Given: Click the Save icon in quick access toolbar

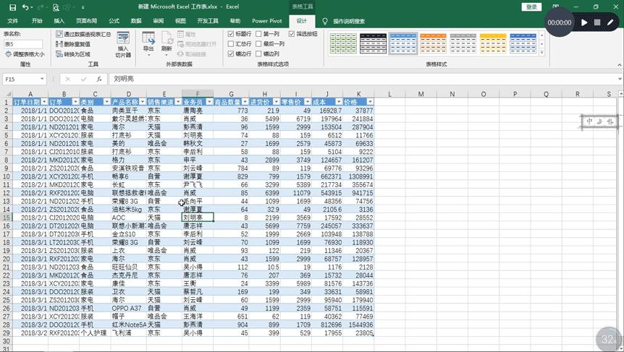Looking at the screenshot, I should pyautogui.click(x=12, y=7).
